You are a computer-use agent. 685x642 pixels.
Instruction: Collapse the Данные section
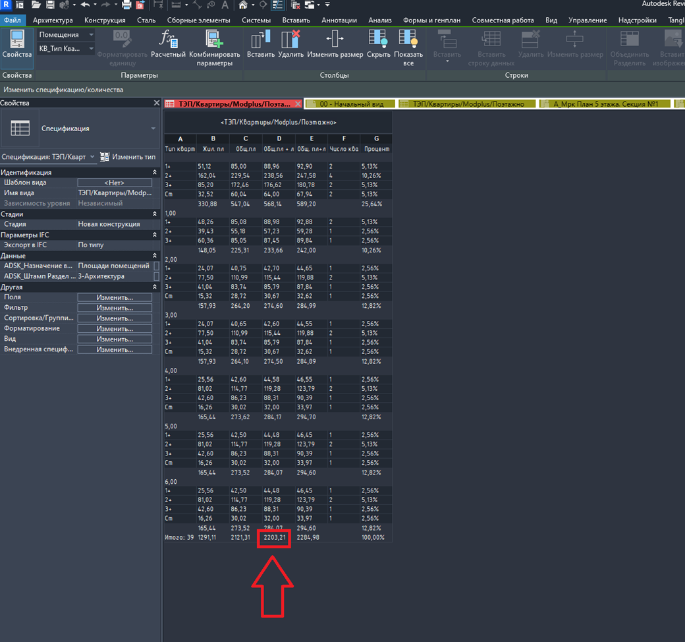pyautogui.click(x=155, y=255)
